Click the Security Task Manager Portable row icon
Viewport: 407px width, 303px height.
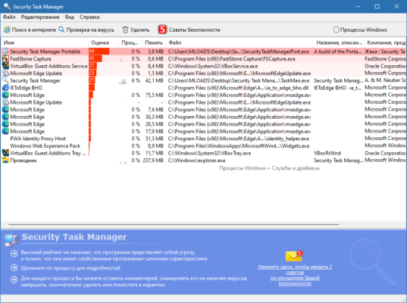click(x=5, y=52)
